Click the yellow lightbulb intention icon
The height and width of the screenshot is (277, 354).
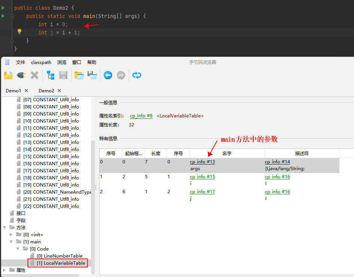[19, 31]
